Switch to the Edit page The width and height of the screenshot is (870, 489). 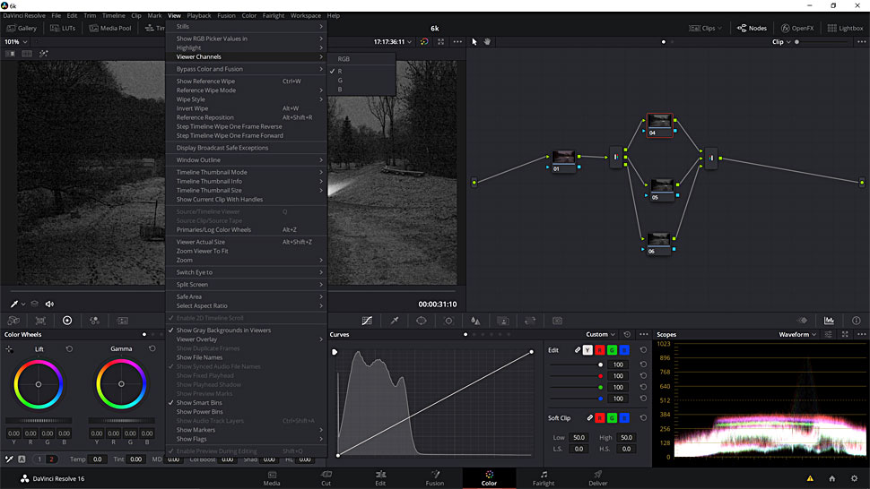(380, 478)
